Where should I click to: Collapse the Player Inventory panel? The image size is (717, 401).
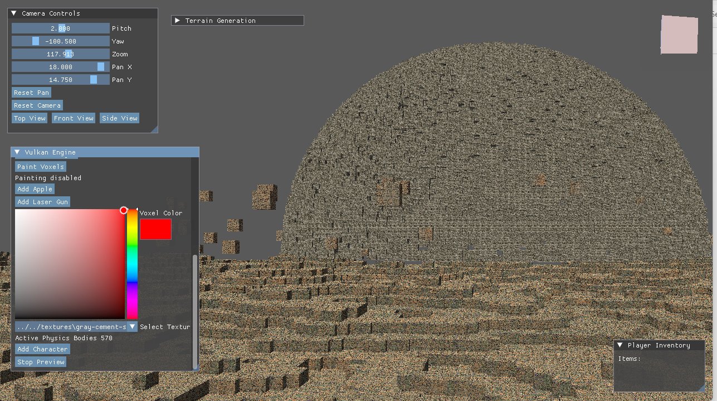tap(620, 345)
